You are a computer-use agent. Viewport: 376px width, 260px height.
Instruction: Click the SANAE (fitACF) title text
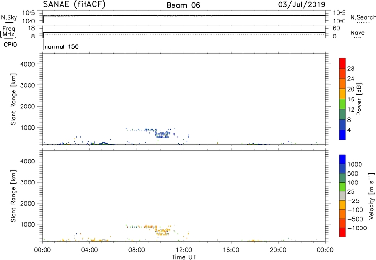click(74, 5)
